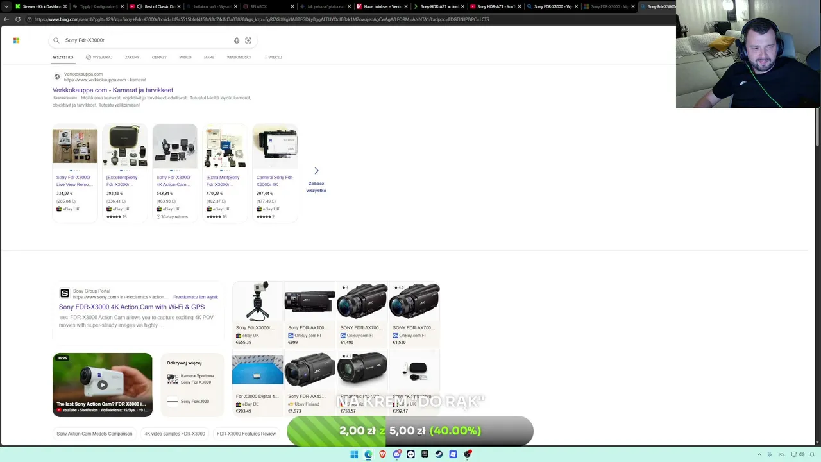Click 4K video samples FDR-X3000 chip
The image size is (821, 462).
tap(174, 434)
